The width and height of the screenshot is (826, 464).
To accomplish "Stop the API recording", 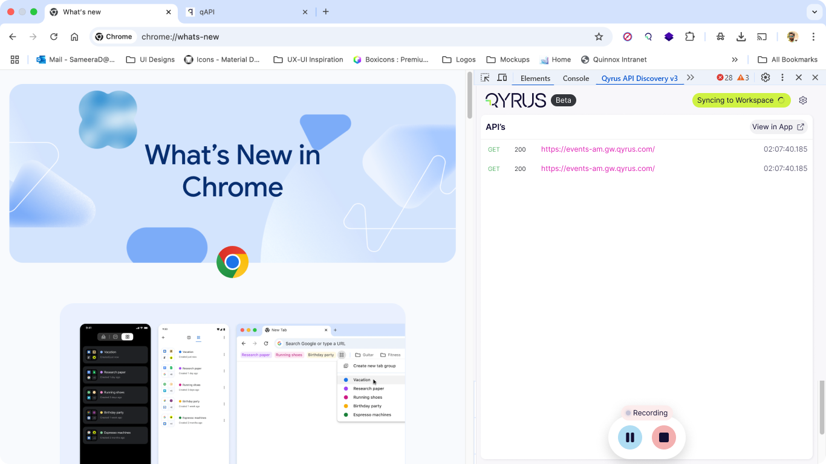I will (x=664, y=437).
